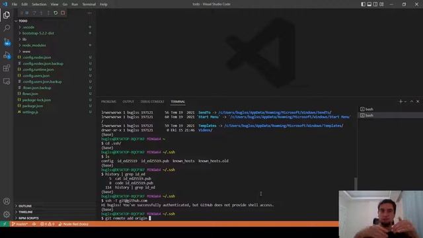This screenshot has height=238, width=423.
Task: Pause the debug session
Action: [x=27, y=13]
